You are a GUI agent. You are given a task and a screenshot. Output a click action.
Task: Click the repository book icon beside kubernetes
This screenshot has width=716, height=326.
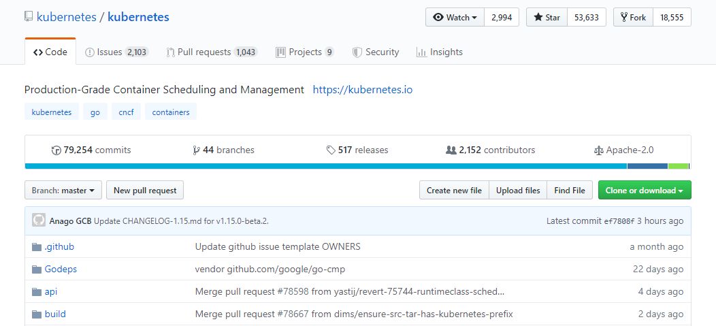[x=29, y=17]
